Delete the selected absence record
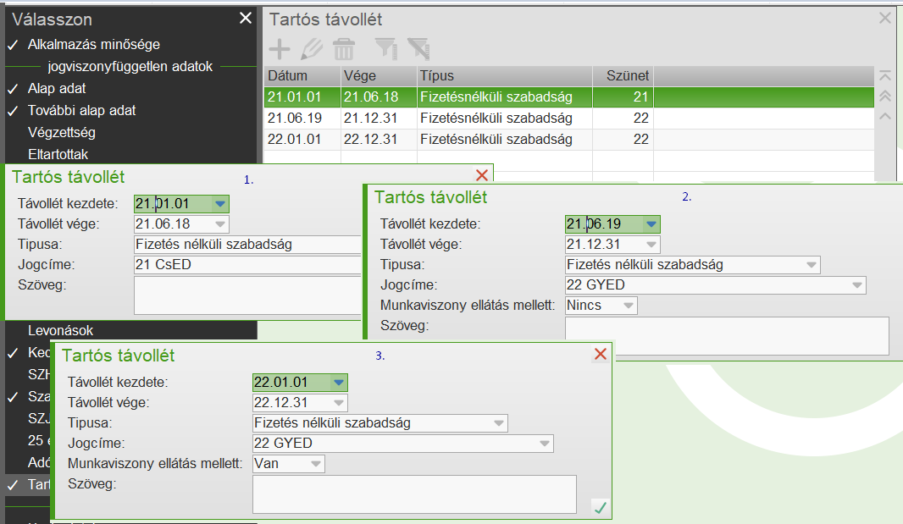The image size is (903, 524). click(342, 48)
